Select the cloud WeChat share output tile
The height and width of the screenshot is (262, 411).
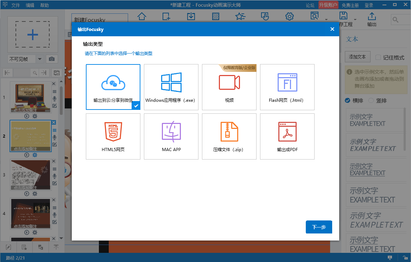[x=113, y=87]
